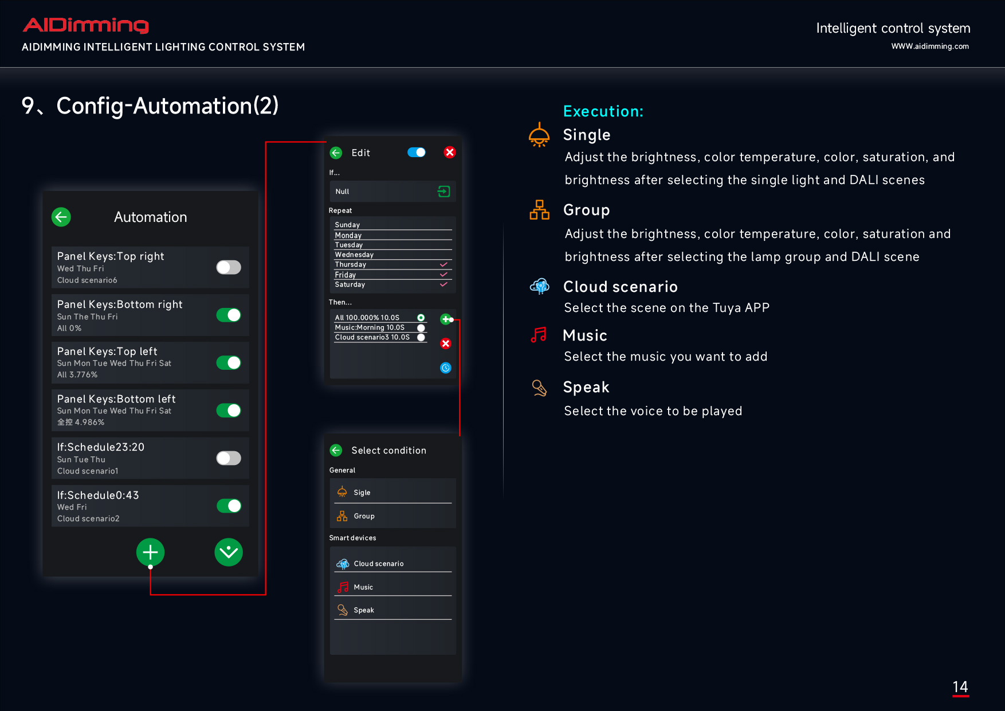Viewport: 1005px width, 711px height.
Task: Remove action using red X beside Then list
Action: tap(445, 343)
